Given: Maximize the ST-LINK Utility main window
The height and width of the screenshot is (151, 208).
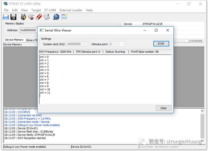Looking at the screenshot, I should coord(189,4).
